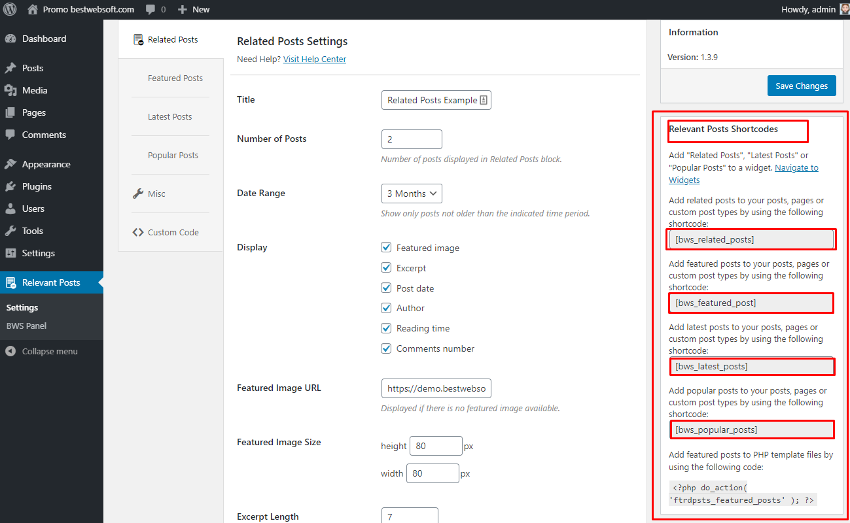Click the Settings sliders icon in sidebar
The height and width of the screenshot is (523, 850).
point(10,253)
